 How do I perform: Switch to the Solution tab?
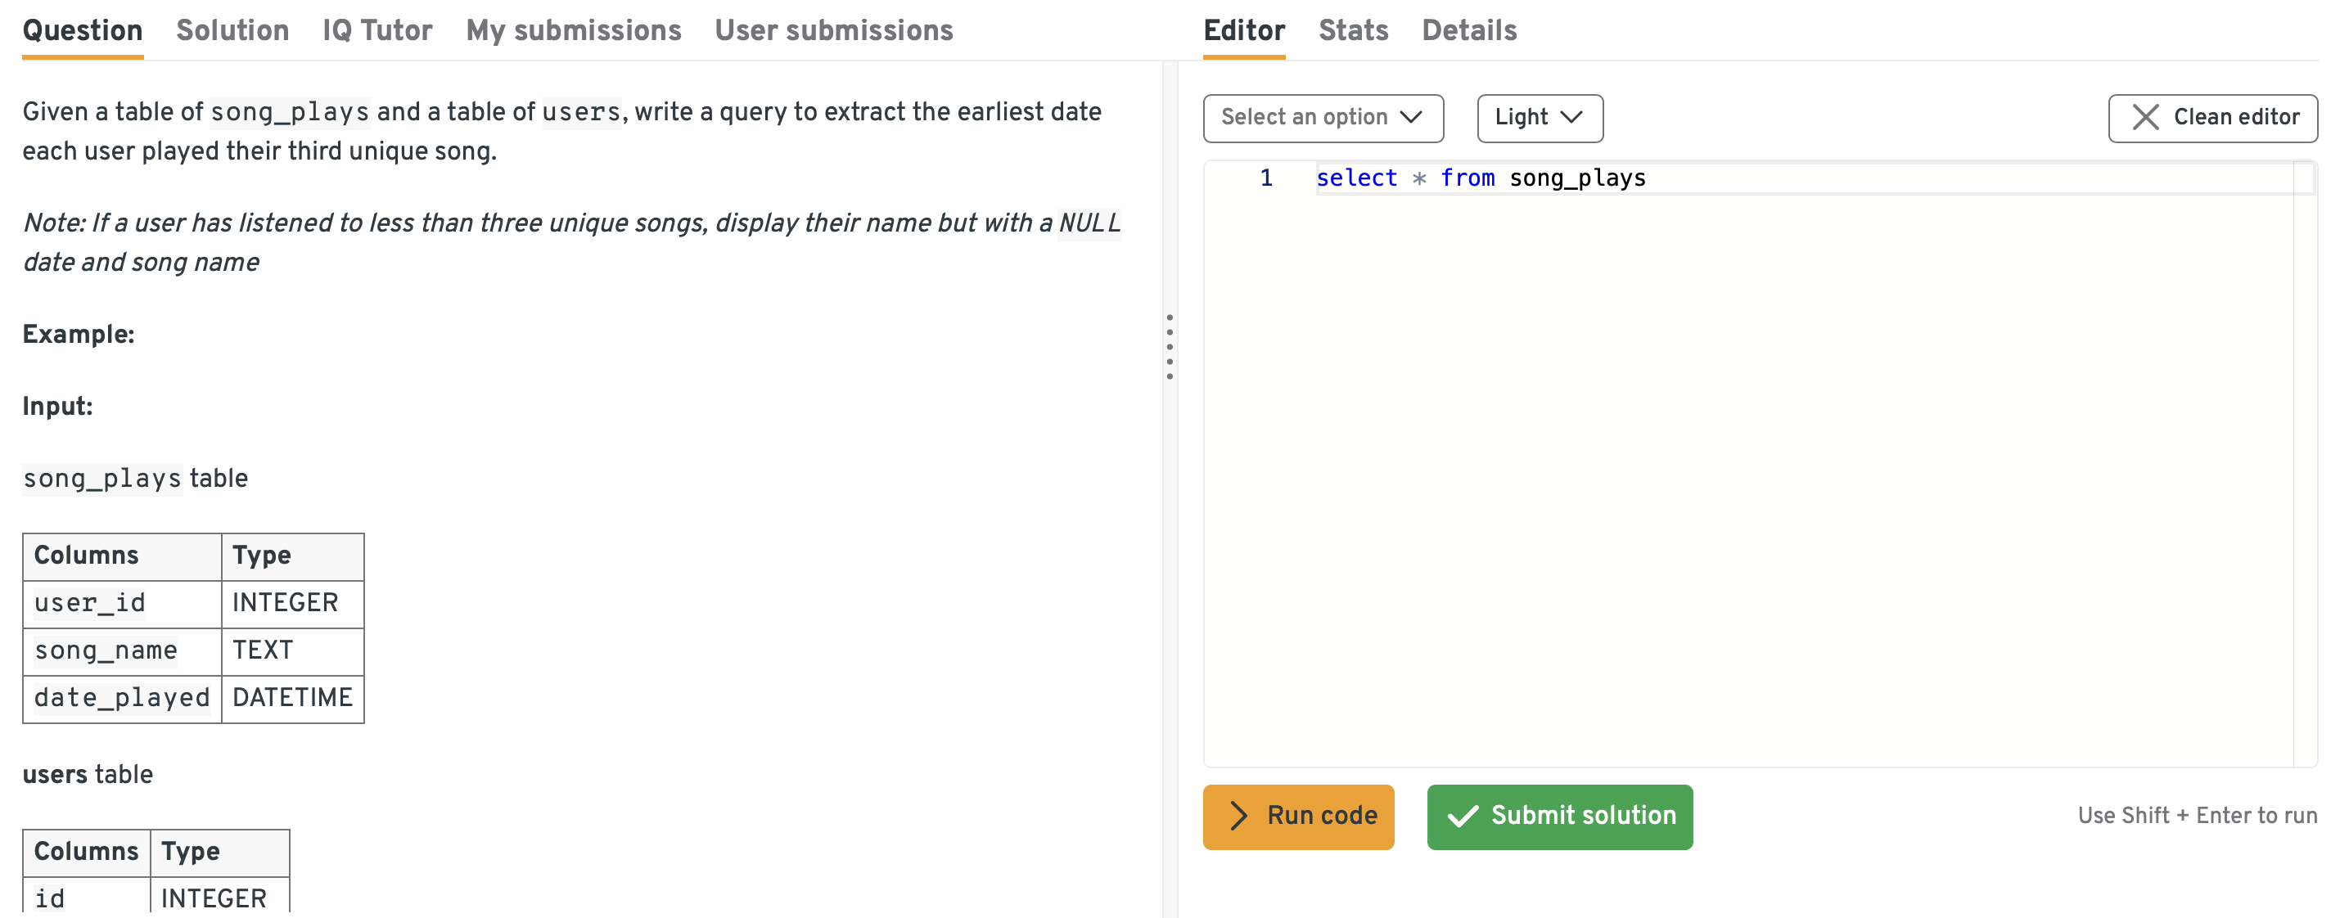click(232, 31)
